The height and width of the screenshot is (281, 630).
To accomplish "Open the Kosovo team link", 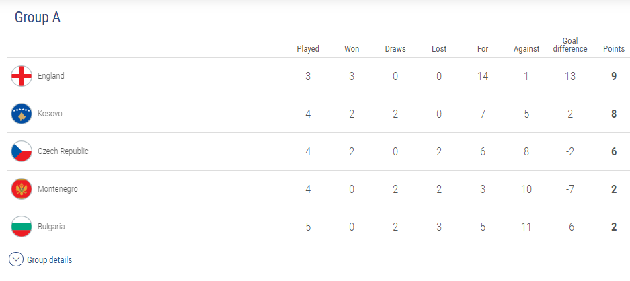I will click(50, 114).
